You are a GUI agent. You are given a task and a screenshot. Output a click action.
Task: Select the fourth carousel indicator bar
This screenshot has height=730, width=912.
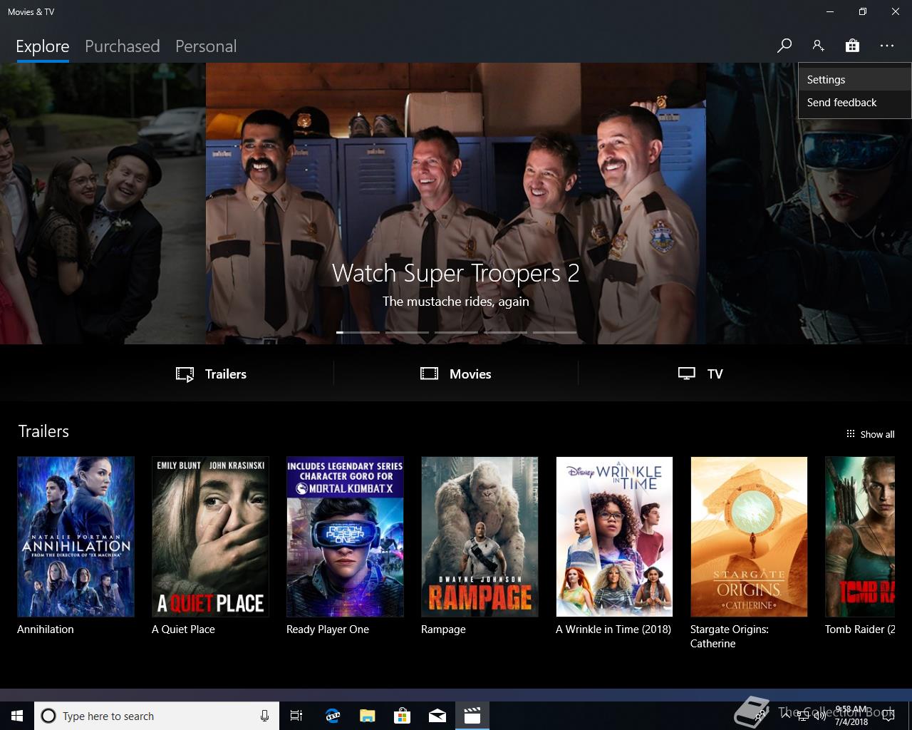click(x=505, y=332)
